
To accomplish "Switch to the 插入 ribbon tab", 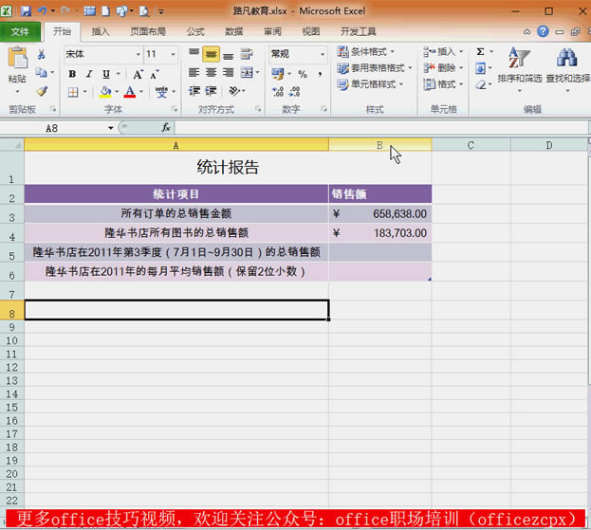I will tap(101, 31).
